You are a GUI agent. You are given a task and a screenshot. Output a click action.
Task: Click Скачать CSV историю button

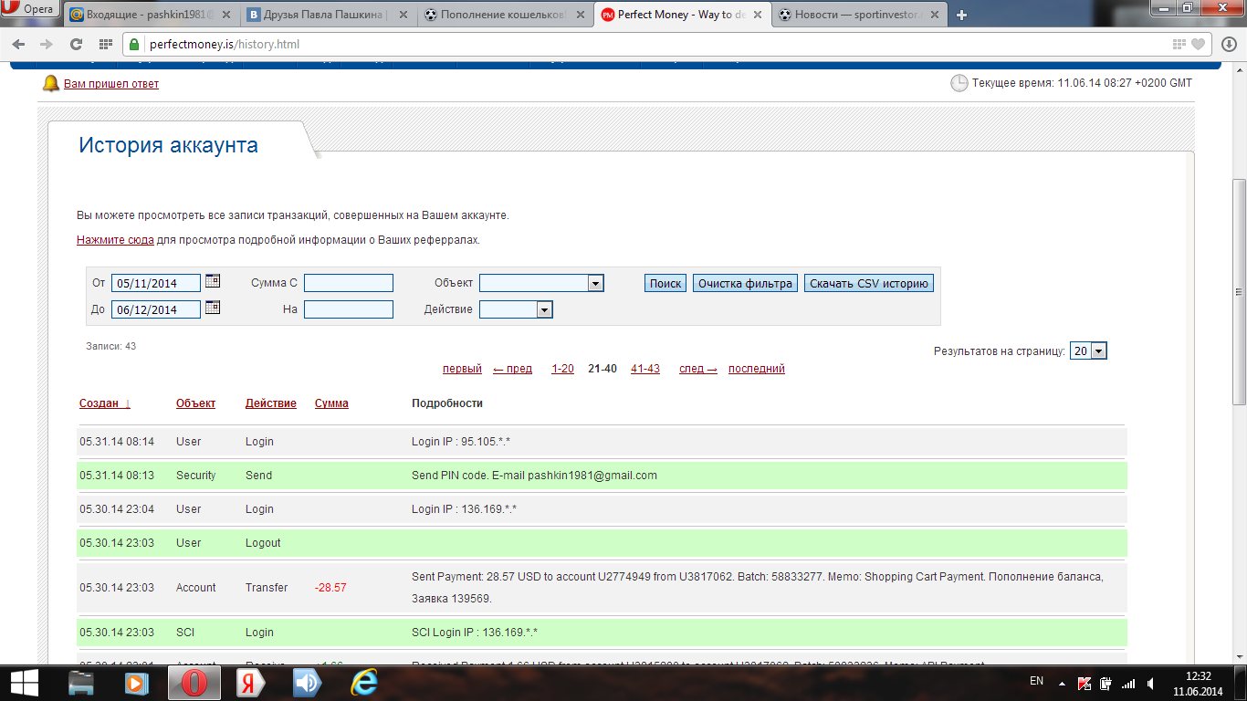[x=869, y=283]
